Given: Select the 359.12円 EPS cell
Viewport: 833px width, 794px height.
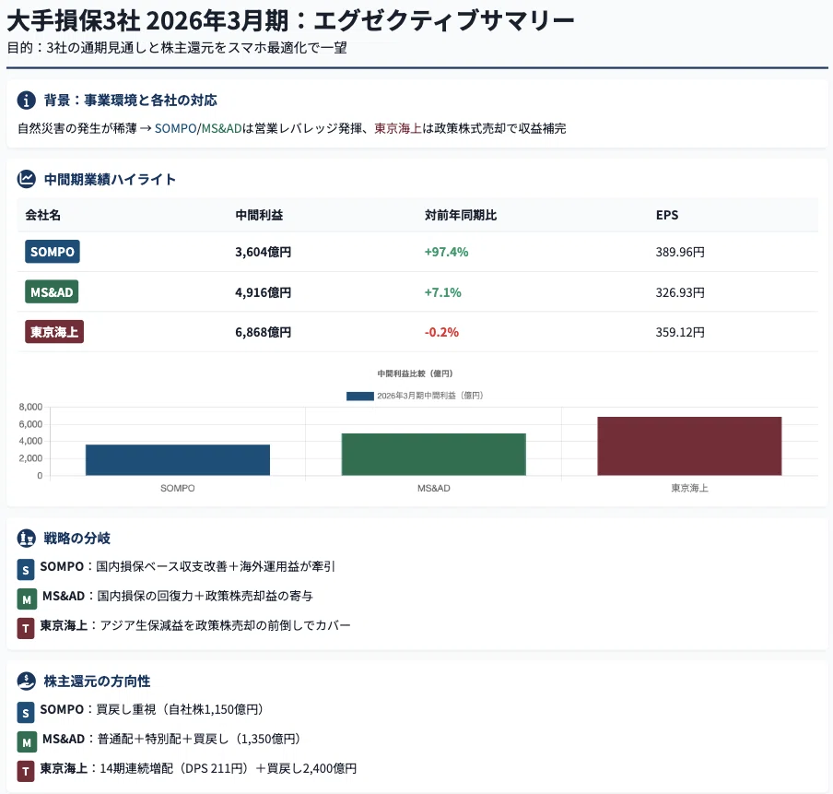Looking at the screenshot, I should [680, 332].
